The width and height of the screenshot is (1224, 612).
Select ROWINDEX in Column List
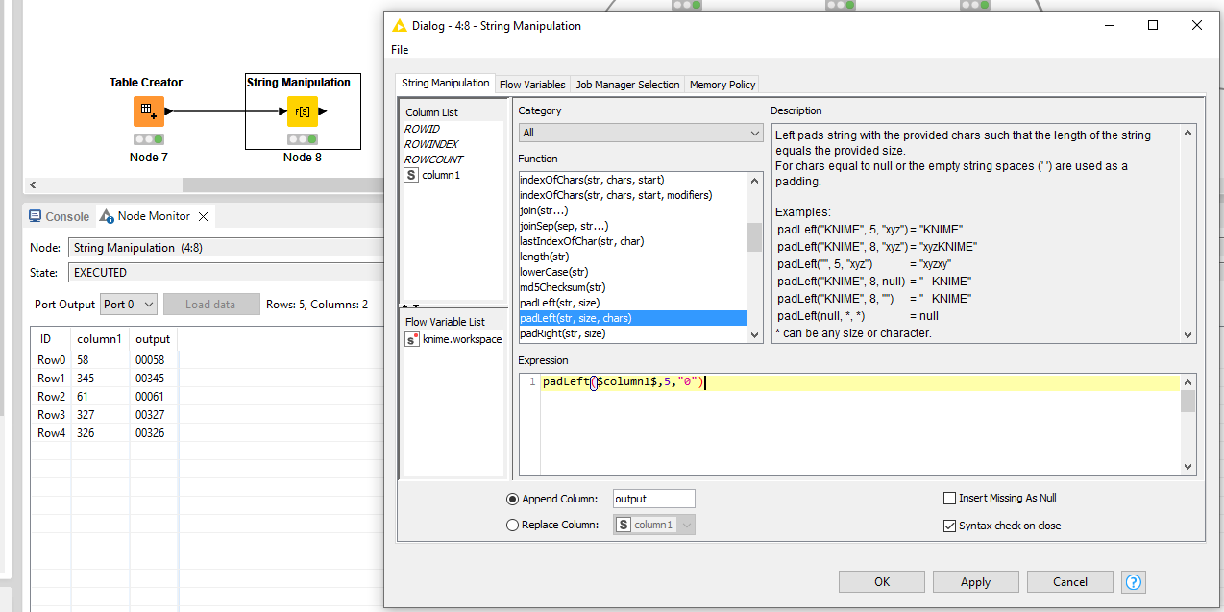click(431, 144)
